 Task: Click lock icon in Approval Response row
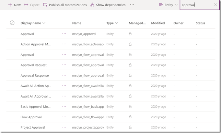pos(130,75)
